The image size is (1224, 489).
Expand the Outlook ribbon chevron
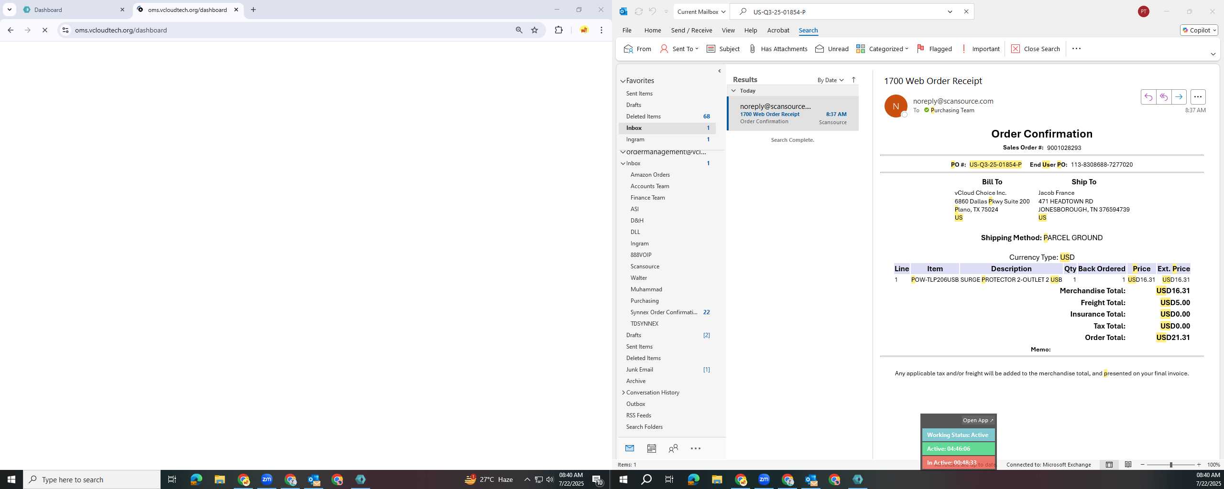(x=1213, y=54)
